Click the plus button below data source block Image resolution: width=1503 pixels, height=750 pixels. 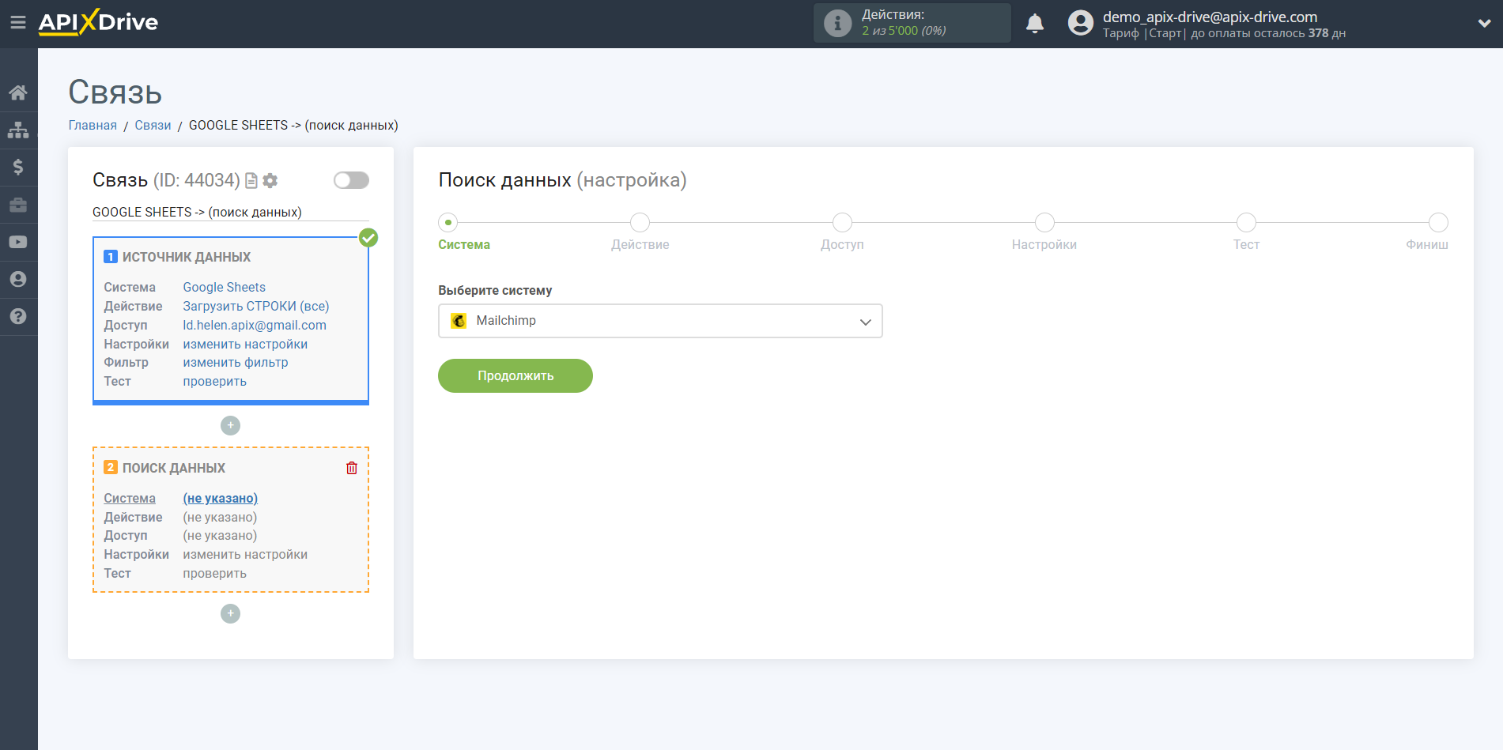click(x=230, y=425)
